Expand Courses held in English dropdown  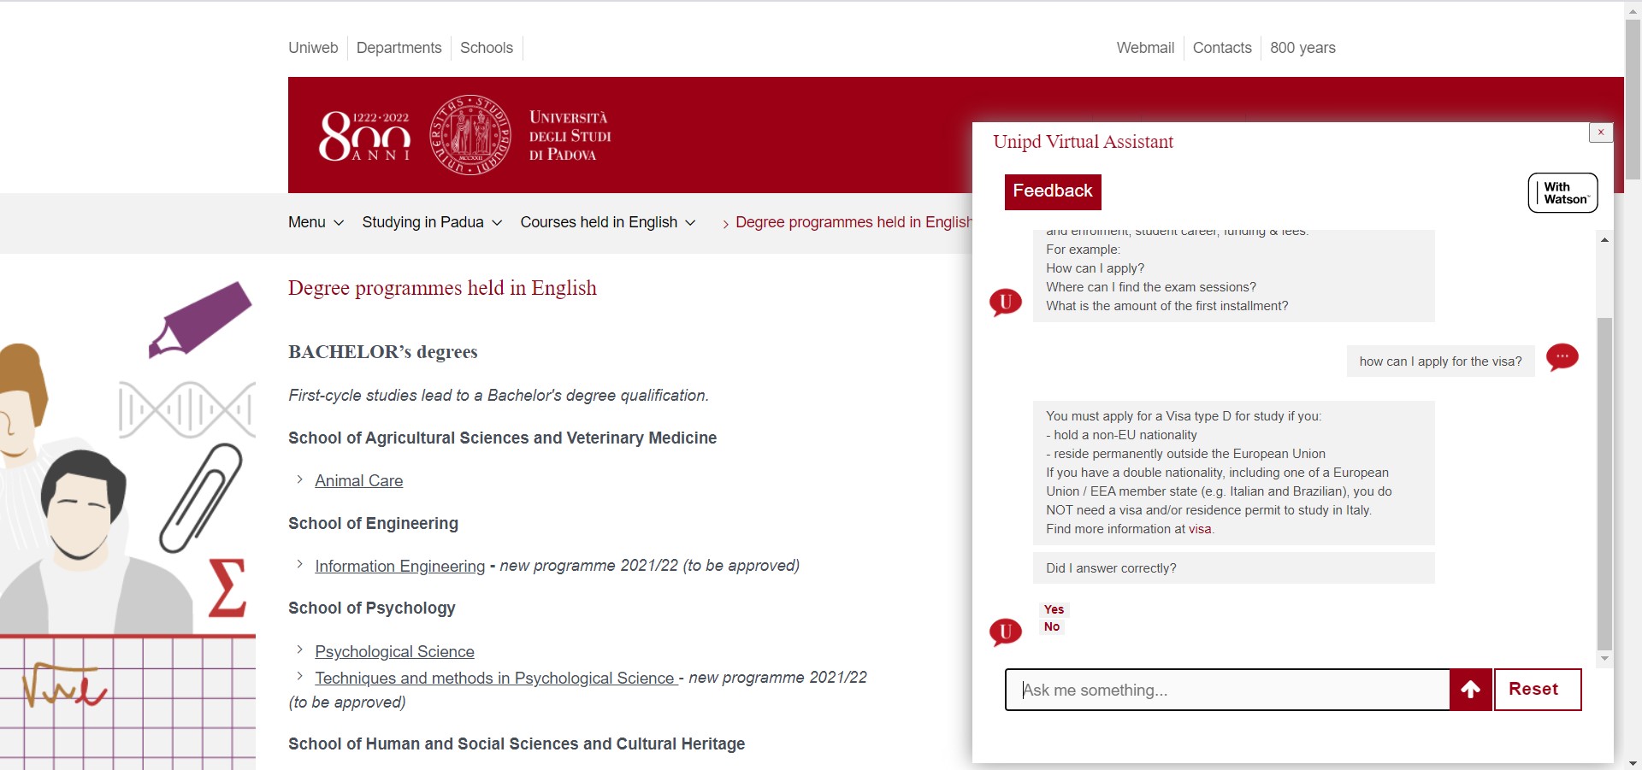[x=607, y=222]
